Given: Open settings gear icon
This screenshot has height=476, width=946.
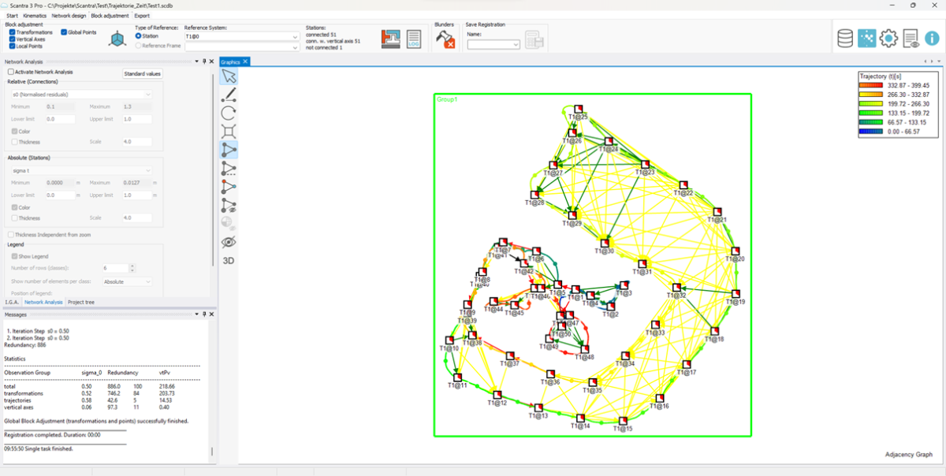Looking at the screenshot, I should click(x=888, y=38).
